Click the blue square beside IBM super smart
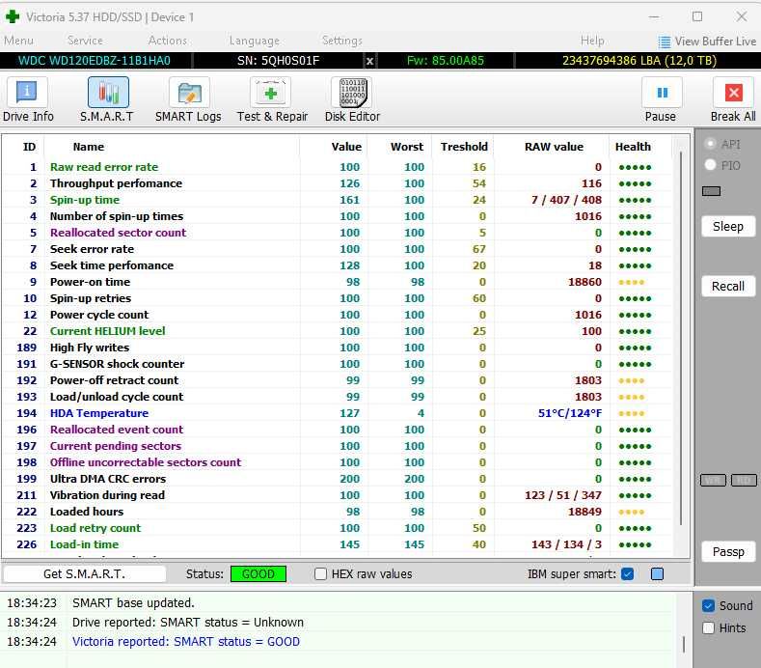761x668 pixels. pyautogui.click(x=657, y=574)
